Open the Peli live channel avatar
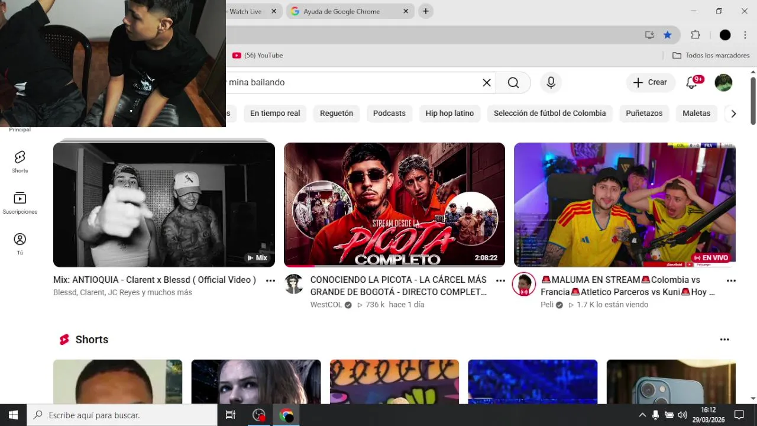The width and height of the screenshot is (757, 426). (x=524, y=284)
